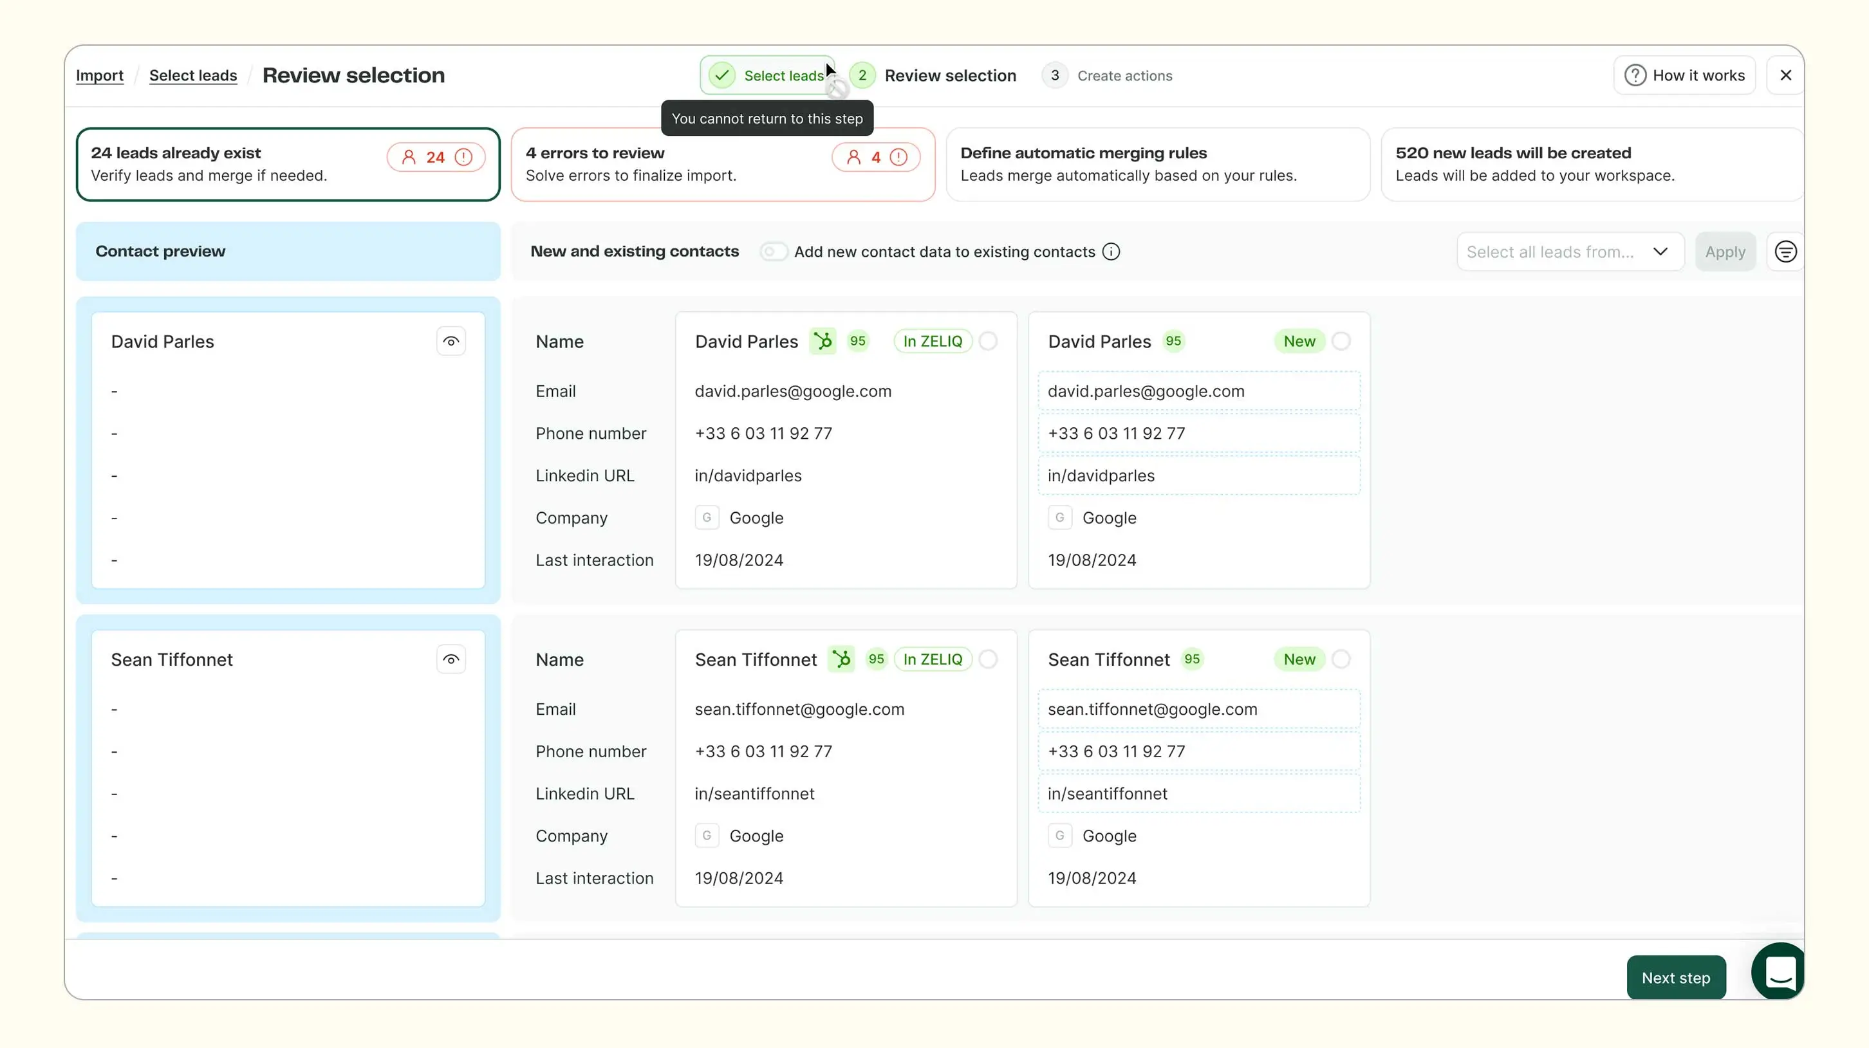Switch to Define automatic merging rules tab
The height and width of the screenshot is (1048, 1869).
pos(1157,165)
